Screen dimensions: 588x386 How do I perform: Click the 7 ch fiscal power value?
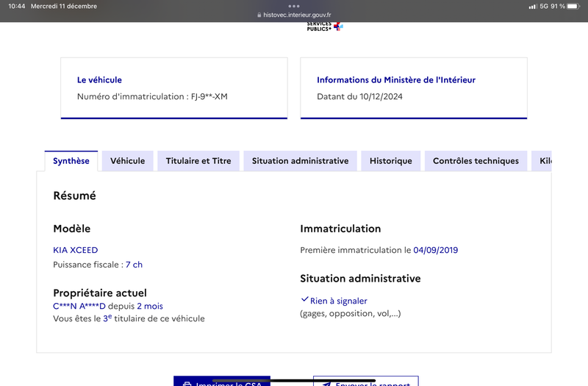pos(134,265)
